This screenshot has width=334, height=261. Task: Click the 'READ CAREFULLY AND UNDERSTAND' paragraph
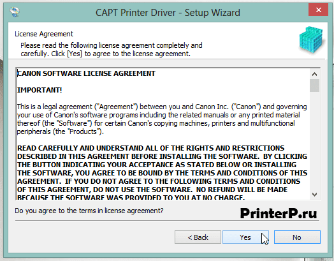click(x=162, y=173)
